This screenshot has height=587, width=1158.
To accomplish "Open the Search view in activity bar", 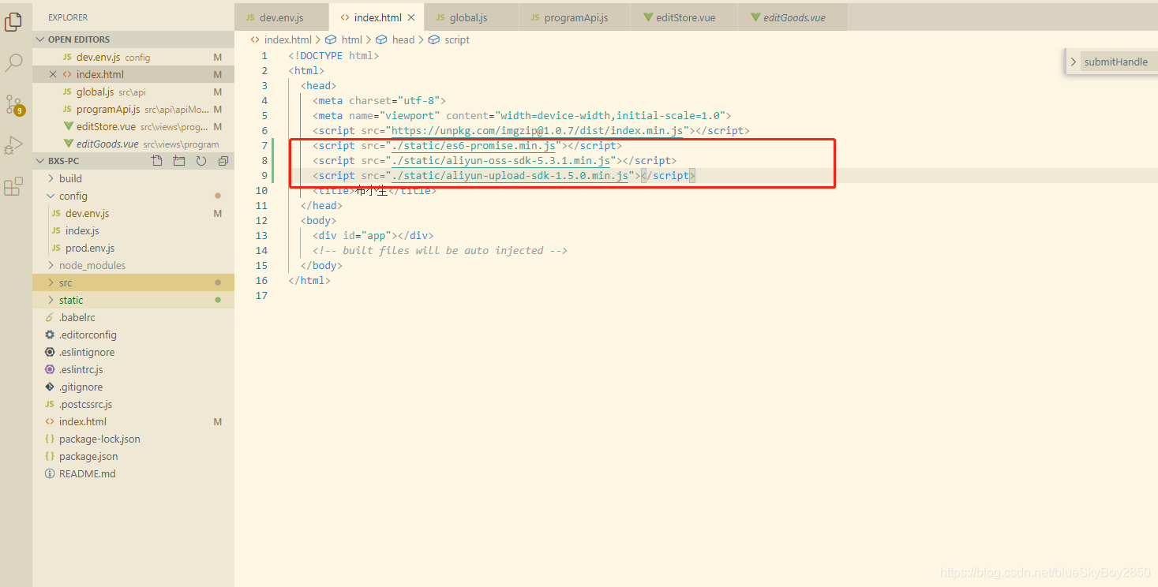I will click(x=13, y=63).
